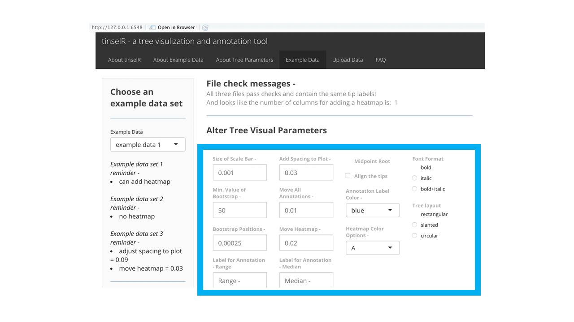Screen dimensions: 574x322
Task: Open the FAQ tab
Action: coord(381,60)
